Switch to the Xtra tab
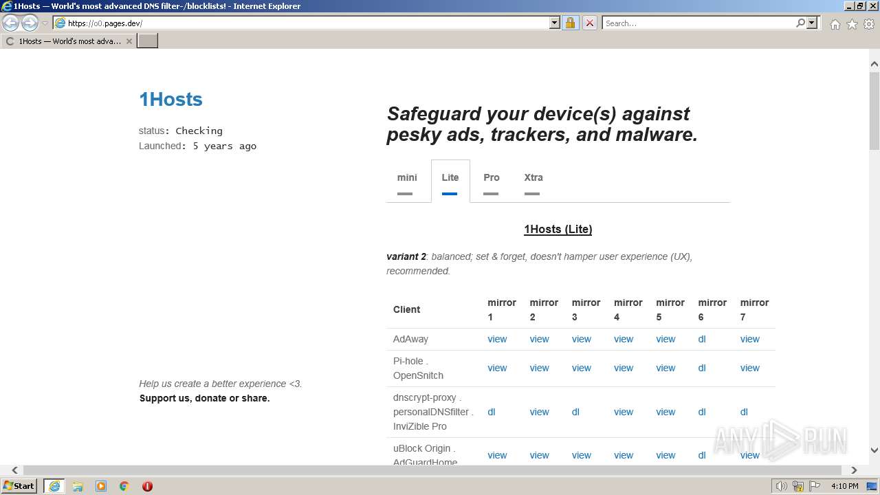880x495 pixels. (x=533, y=181)
